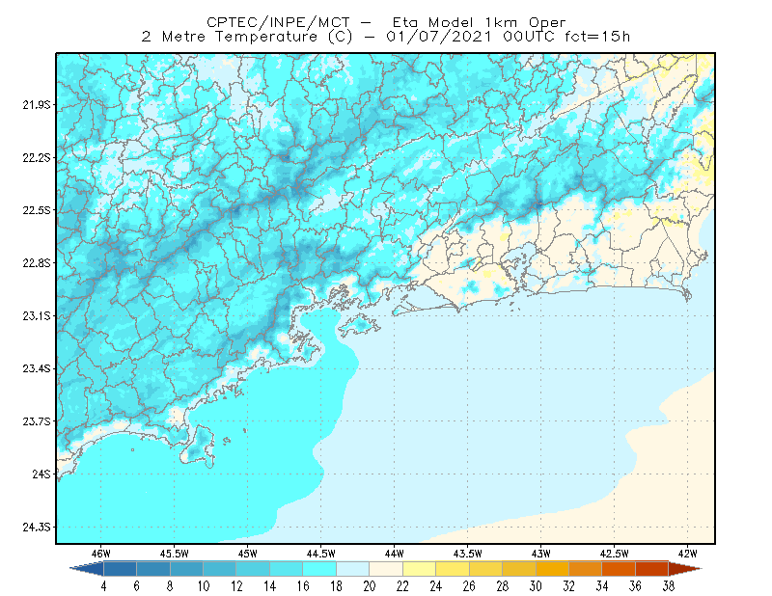Viewport: 772px width, 596px height.
Task: Click the cream 20-22 legend swatch
Action: [386, 569]
